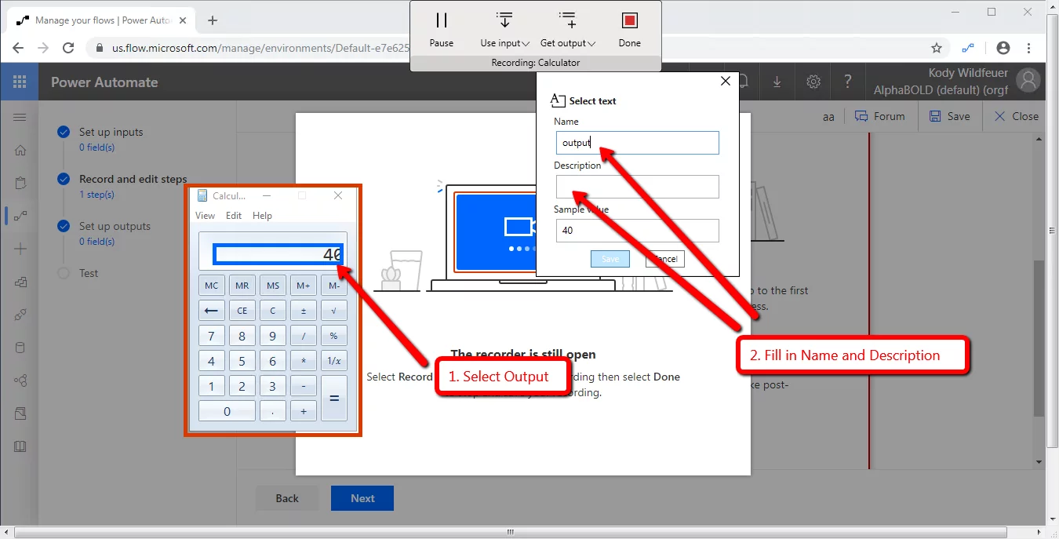1059x539 pixels.
Task: Open Solutions sidebar icon
Action: (20, 413)
